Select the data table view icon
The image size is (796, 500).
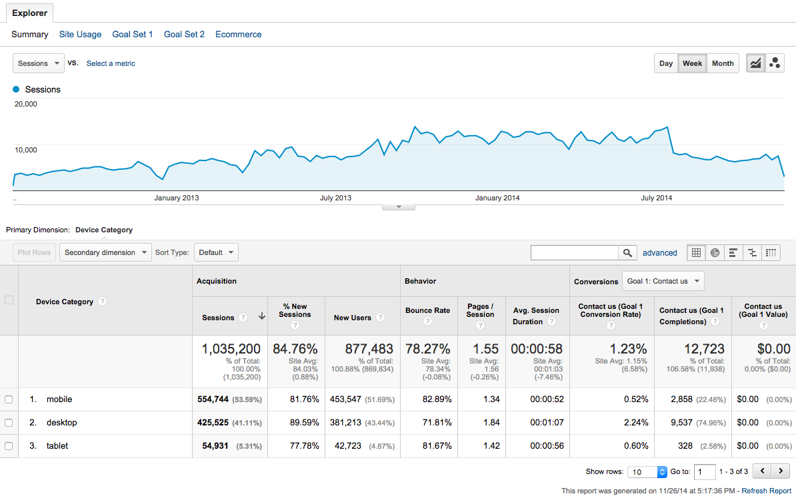coord(696,253)
